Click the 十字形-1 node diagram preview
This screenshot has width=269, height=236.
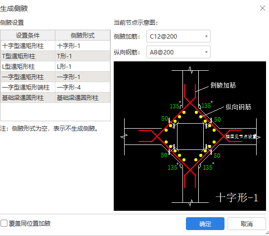[190, 136]
